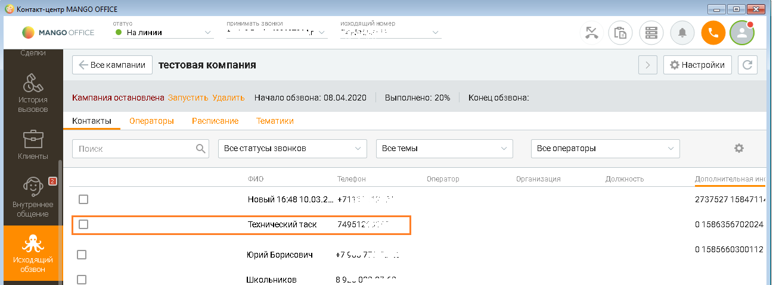The width and height of the screenshot is (773, 285).
Task: Expand the Все статусы звонков dropdown
Action: point(293,148)
